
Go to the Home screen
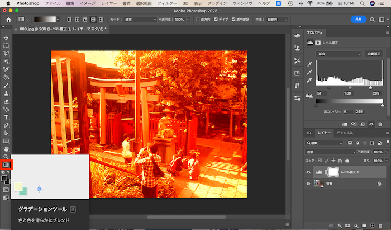click(x=8, y=20)
